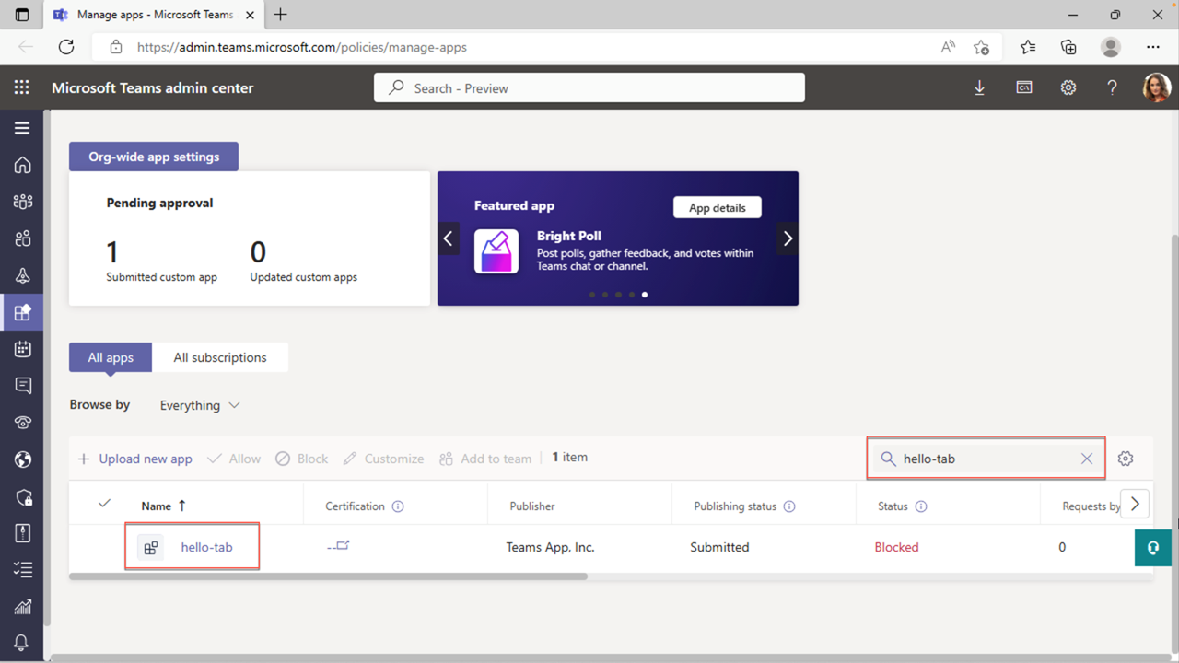The width and height of the screenshot is (1179, 663).
Task: Switch to the All subscriptions tab
Action: click(x=220, y=357)
